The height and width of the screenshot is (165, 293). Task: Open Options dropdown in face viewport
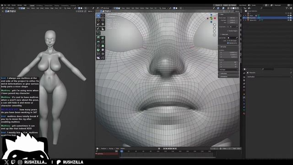pyautogui.click(x=237, y=11)
